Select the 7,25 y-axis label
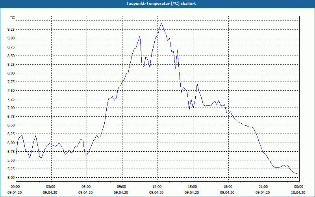The image size is (315, 197). tap(11, 99)
